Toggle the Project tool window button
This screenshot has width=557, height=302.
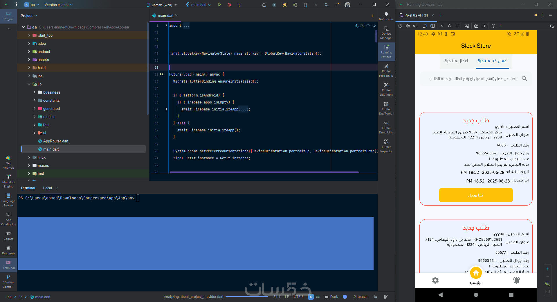click(8, 16)
